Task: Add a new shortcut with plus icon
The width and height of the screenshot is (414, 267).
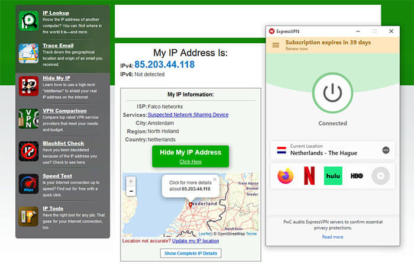Action: (x=380, y=176)
